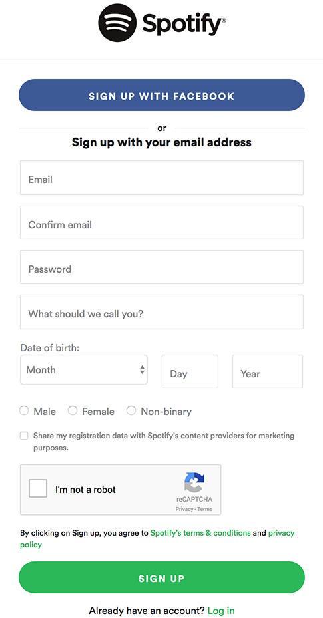Screen dimensions: 323x618
Task: Follow the Log in link
Action: coord(221,611)
